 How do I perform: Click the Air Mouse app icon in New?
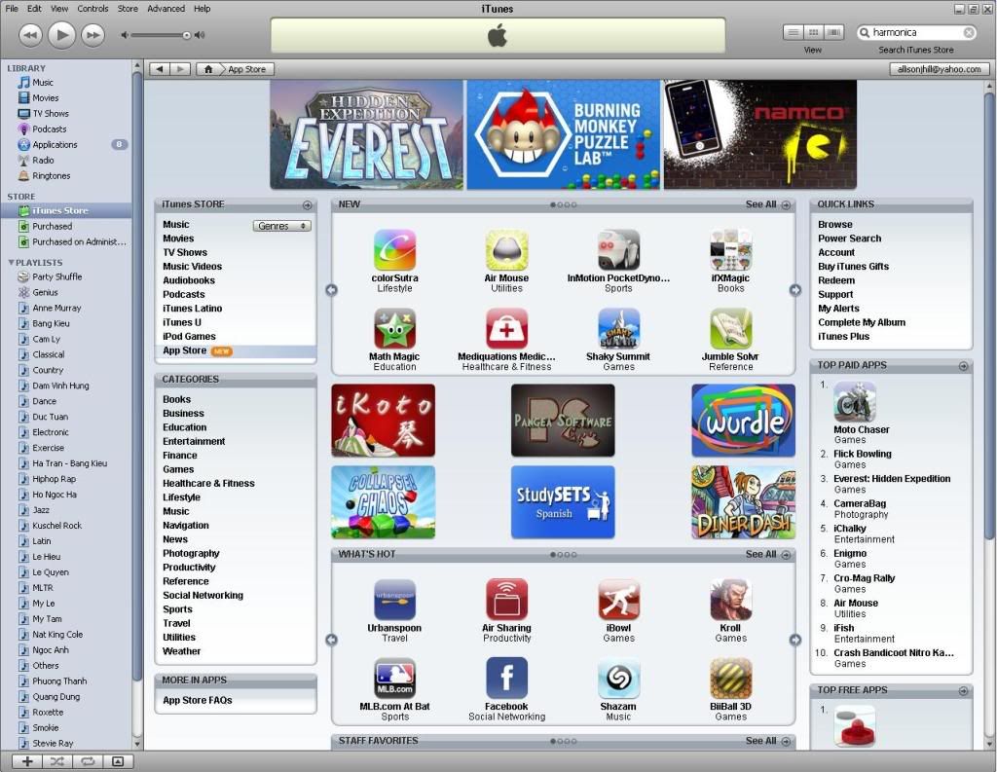click(506, 250)
